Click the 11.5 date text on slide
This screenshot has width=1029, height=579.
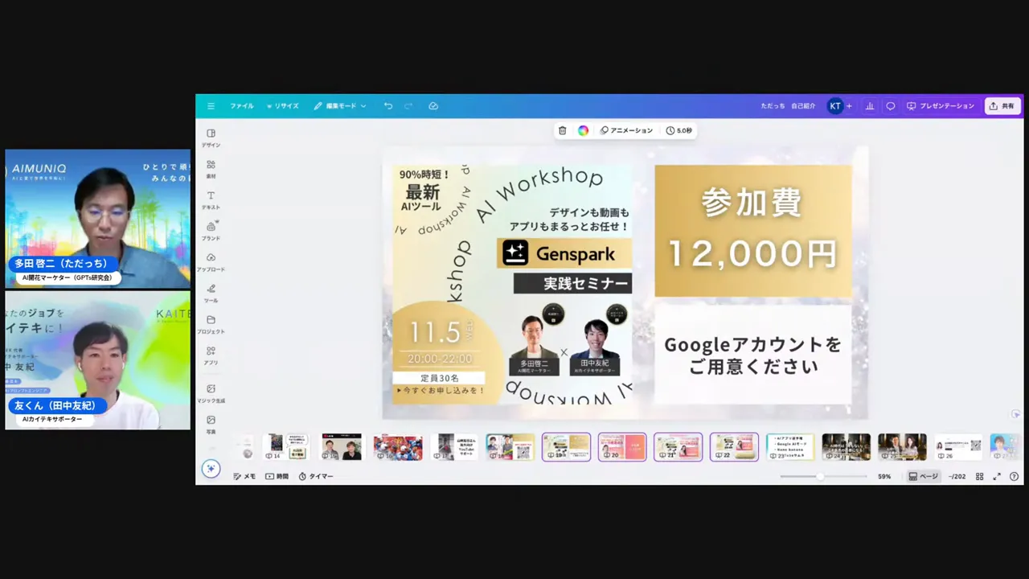435,333
